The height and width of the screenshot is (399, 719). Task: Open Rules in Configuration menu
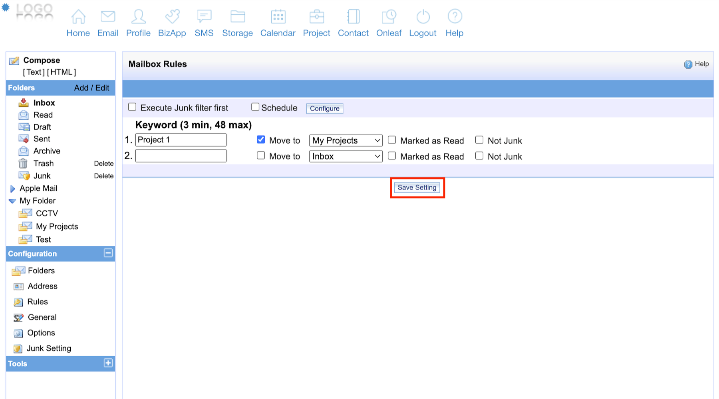pos(38,302)
